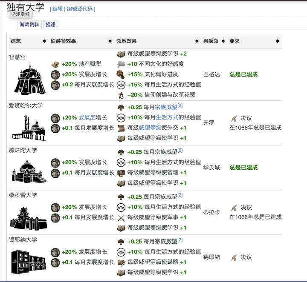Click the 编辑 link beside 独有大学

(58, 9)
